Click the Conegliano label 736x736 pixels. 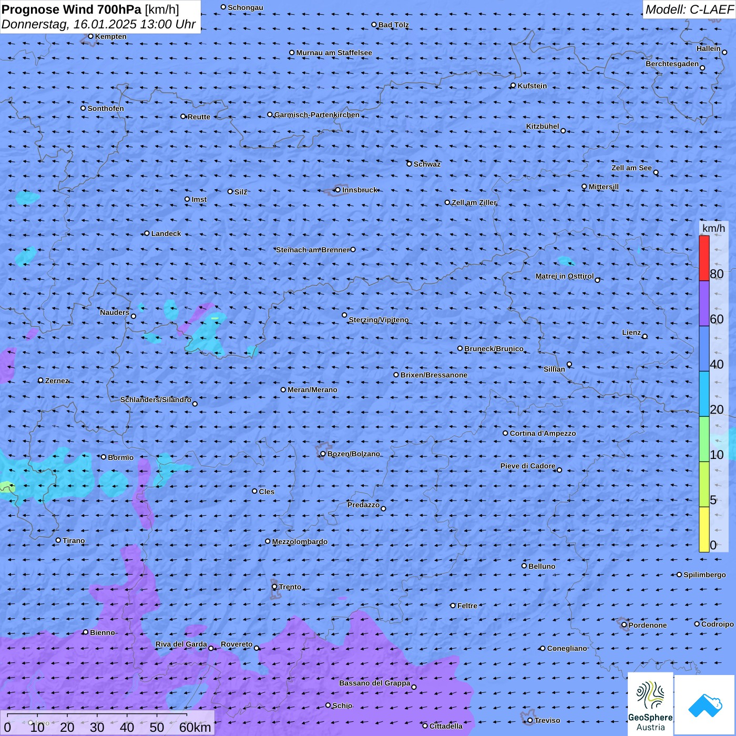[567, 648]
